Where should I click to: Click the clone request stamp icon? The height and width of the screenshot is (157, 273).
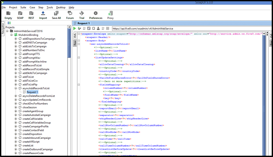tap(98, 28)
